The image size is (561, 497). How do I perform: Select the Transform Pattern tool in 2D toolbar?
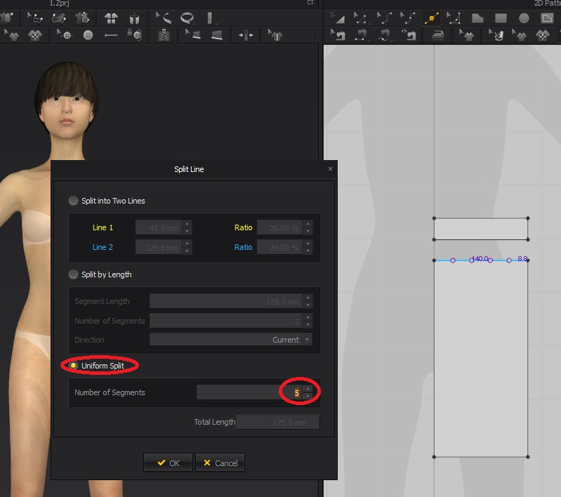coord(338,18)
